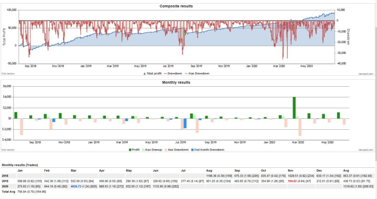Click cell 835.47 (0.42) [170]

tap(274, 176)
